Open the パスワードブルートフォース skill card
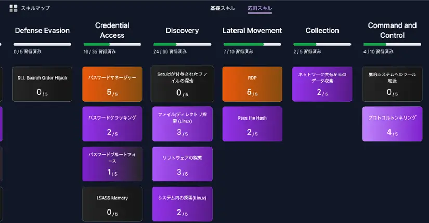This screenshot has width=429, height=223. click(112, 164)
